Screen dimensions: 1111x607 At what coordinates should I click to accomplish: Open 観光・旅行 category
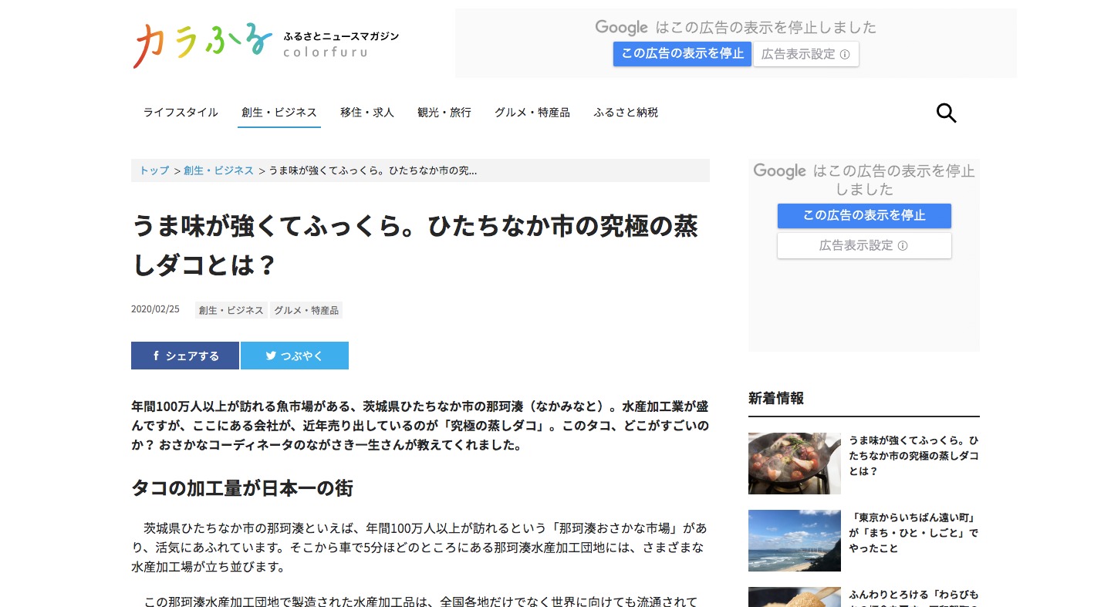point(444,113)
